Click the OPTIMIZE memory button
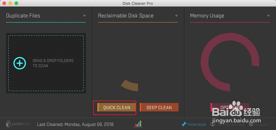The width and height of the screenshot is (276, 130). click(x=230, y=107)
